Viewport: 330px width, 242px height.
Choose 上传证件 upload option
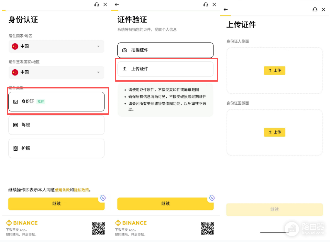point(165,69)
